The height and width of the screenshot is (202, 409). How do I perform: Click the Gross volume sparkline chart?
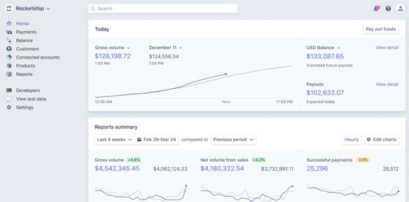(x=141, y=193)
